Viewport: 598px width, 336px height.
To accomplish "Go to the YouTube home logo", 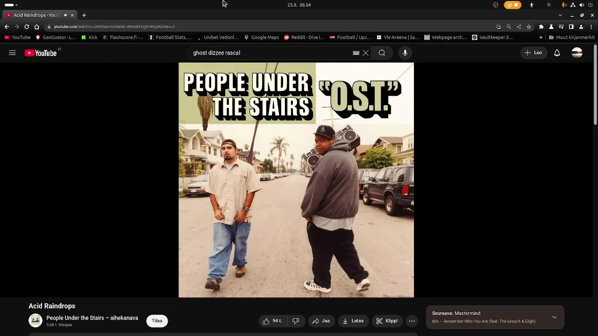I will [x=41, y=53].
